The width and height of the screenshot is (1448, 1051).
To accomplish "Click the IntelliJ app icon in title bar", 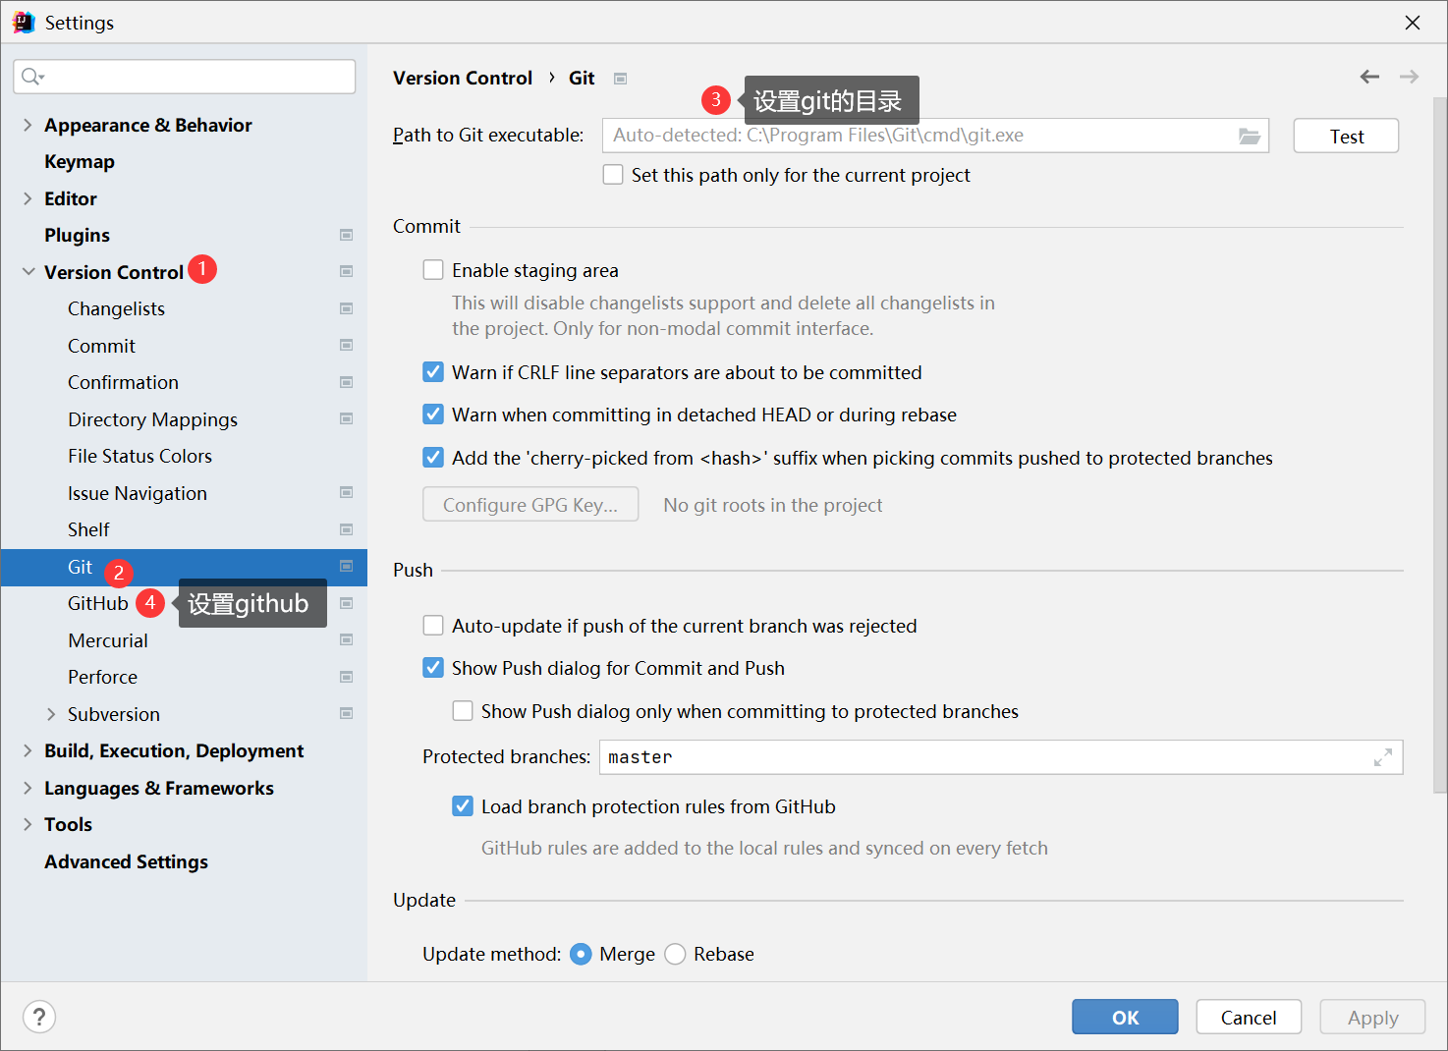I will coord(24,22).
